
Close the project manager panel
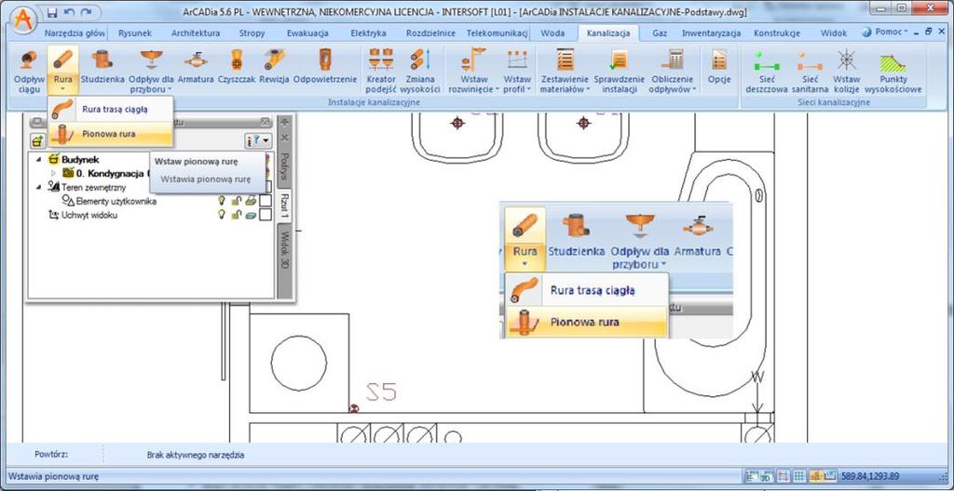click(x=265, y=122)
